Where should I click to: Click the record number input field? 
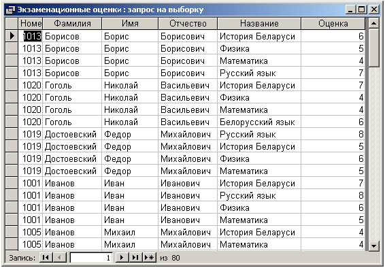(91, 258)
